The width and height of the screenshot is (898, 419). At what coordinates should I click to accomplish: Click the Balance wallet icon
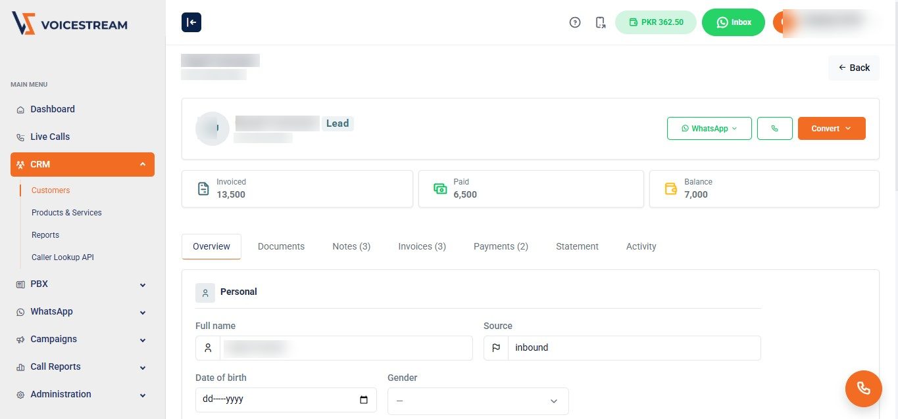click(x=671, y=189)
